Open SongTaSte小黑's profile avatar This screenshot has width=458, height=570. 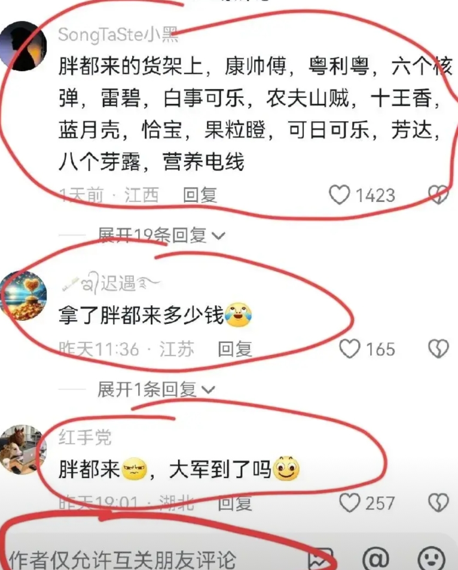23,46
